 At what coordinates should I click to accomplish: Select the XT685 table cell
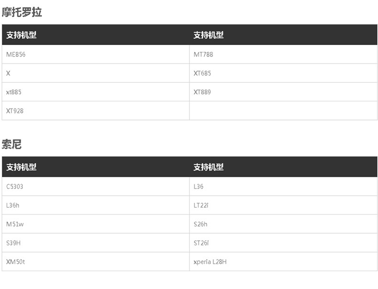coord(202,73)
